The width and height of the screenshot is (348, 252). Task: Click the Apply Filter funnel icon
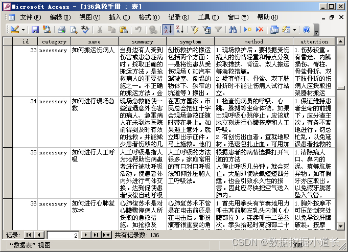[x=218, y=30]
